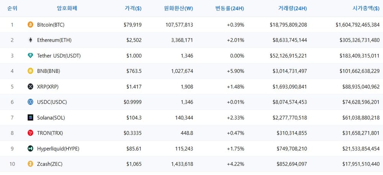Open the Tether USDt(USDT) name link
This screenshot has width=383, height=175.
tap(59, 56)
